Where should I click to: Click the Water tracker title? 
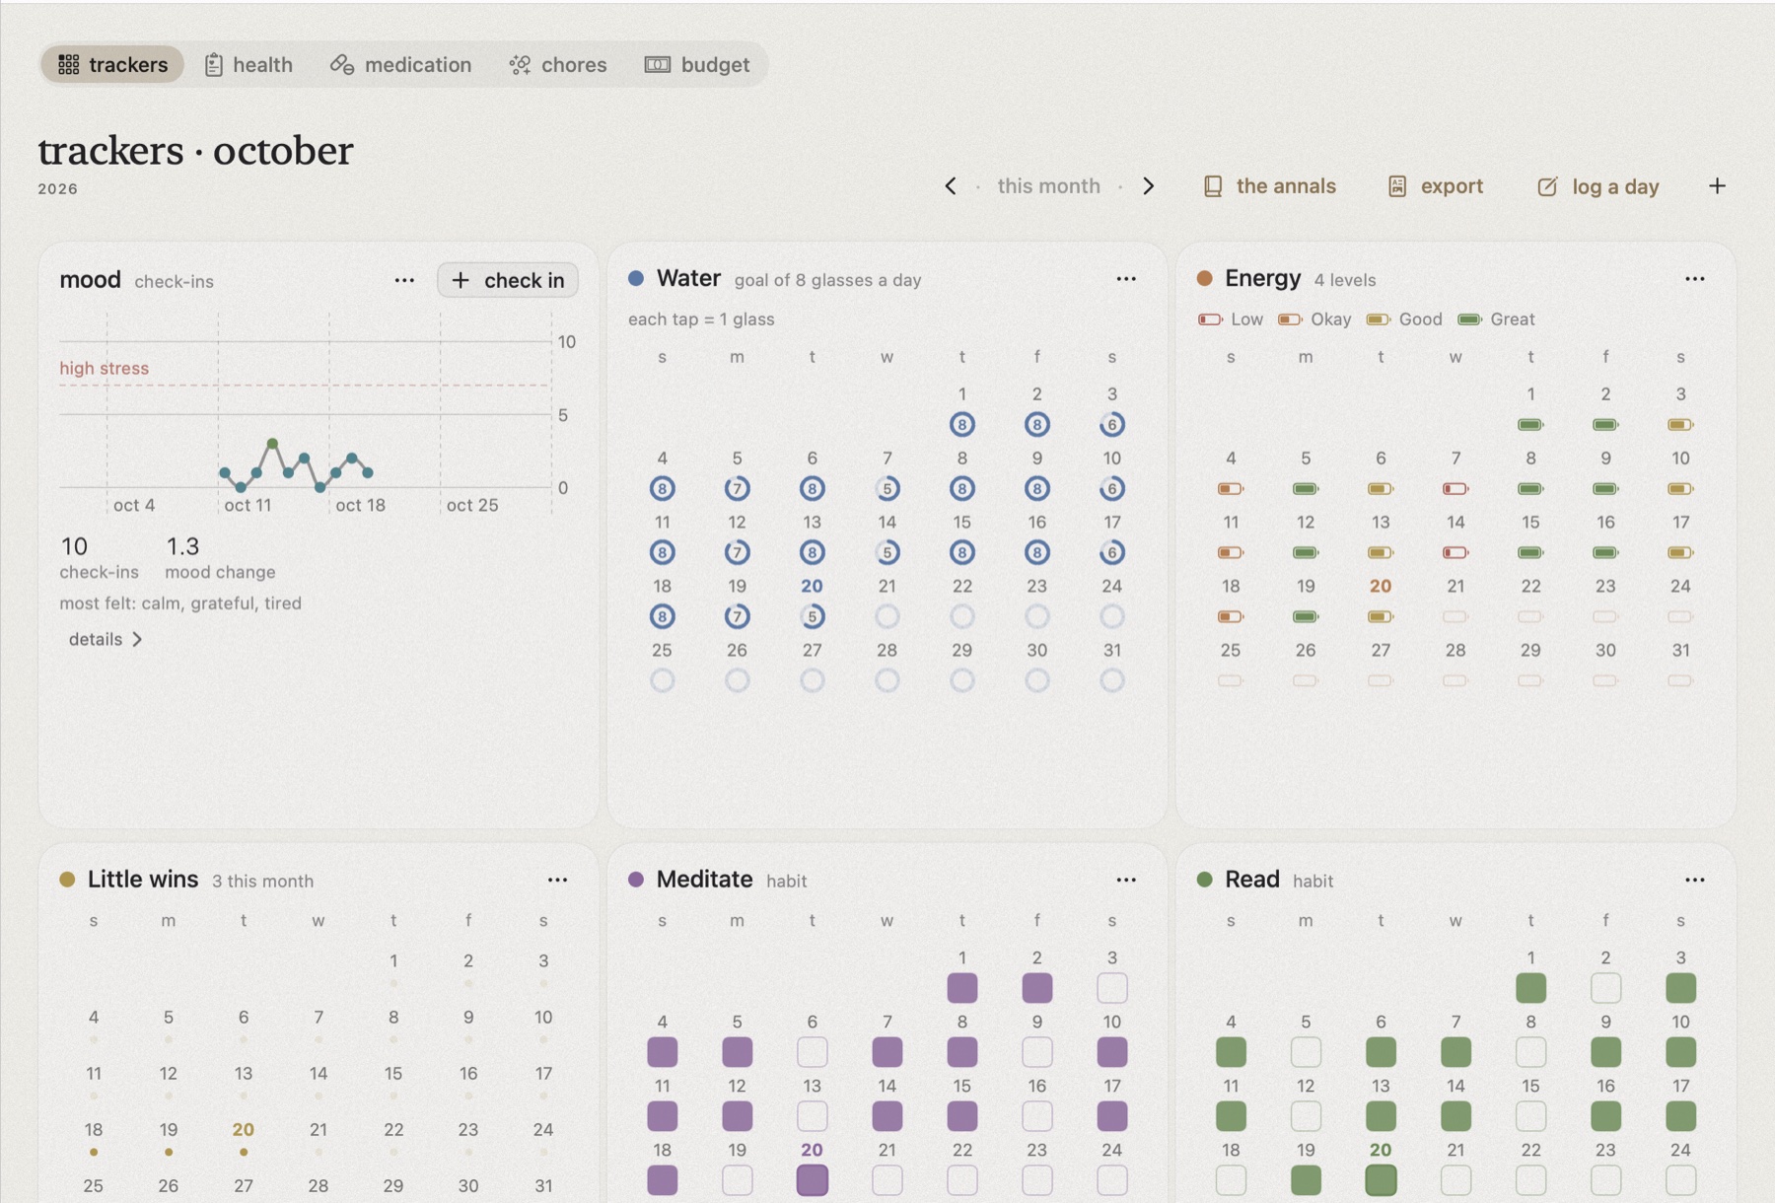coord(688,278)
